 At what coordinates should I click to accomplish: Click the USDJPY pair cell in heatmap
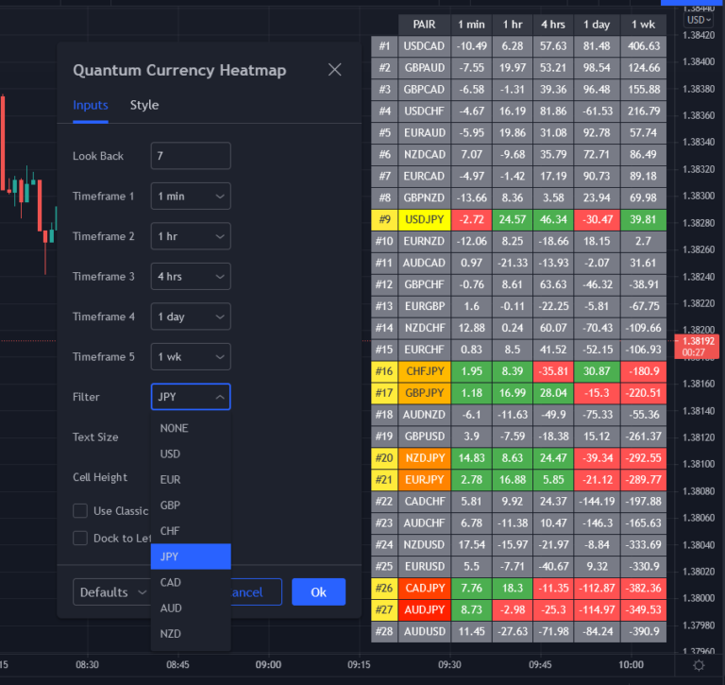[x=425, y=219]
